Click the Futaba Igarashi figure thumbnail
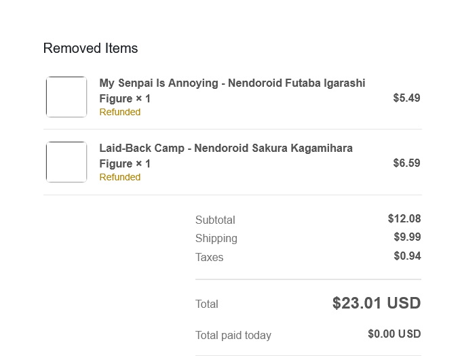The height and width of the screenshot is (356, 460). point(66,97)
